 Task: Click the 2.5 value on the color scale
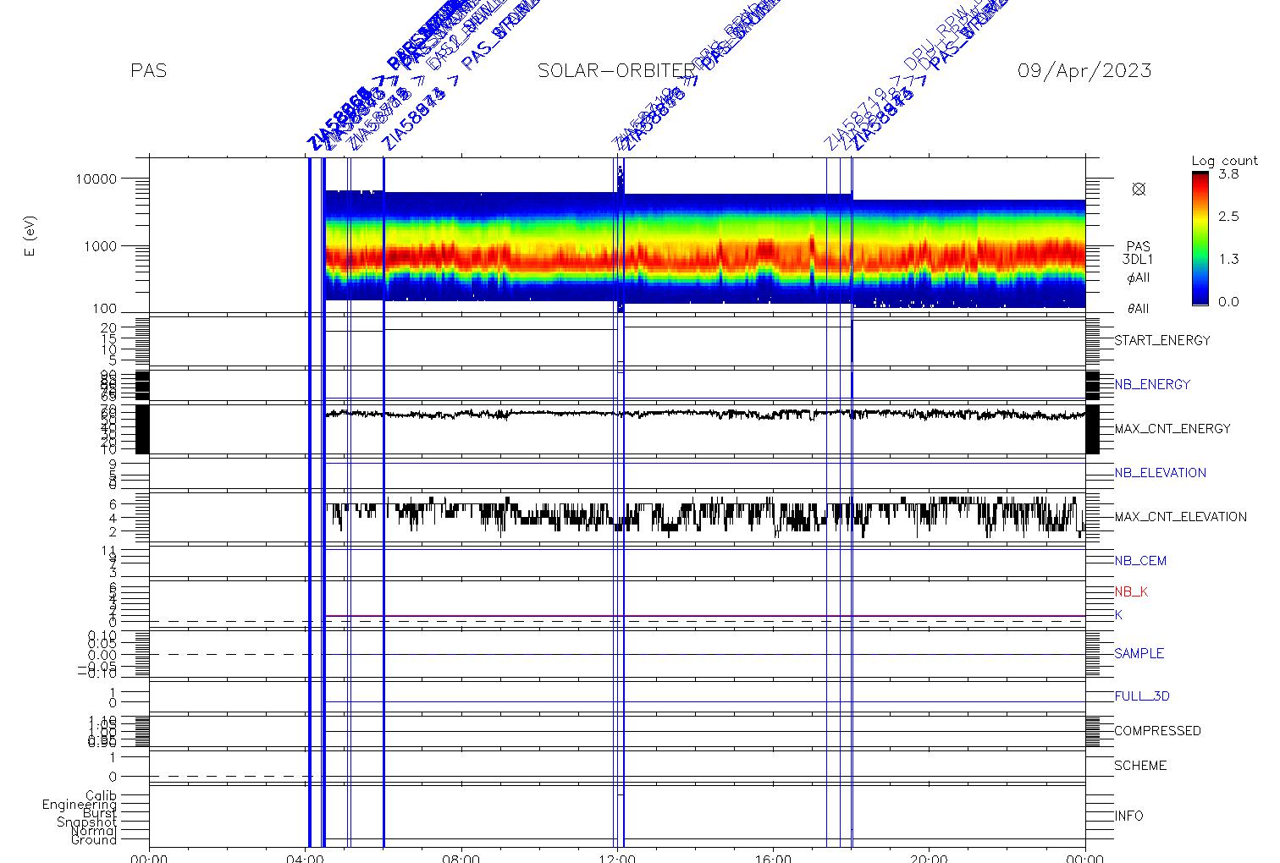click(1228, 217)
